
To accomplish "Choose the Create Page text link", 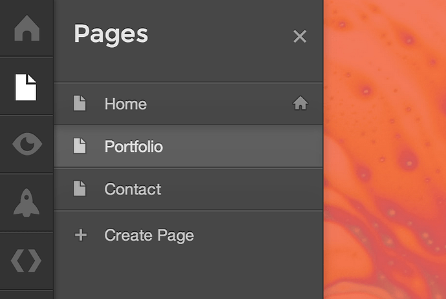I will pos(149,235).
